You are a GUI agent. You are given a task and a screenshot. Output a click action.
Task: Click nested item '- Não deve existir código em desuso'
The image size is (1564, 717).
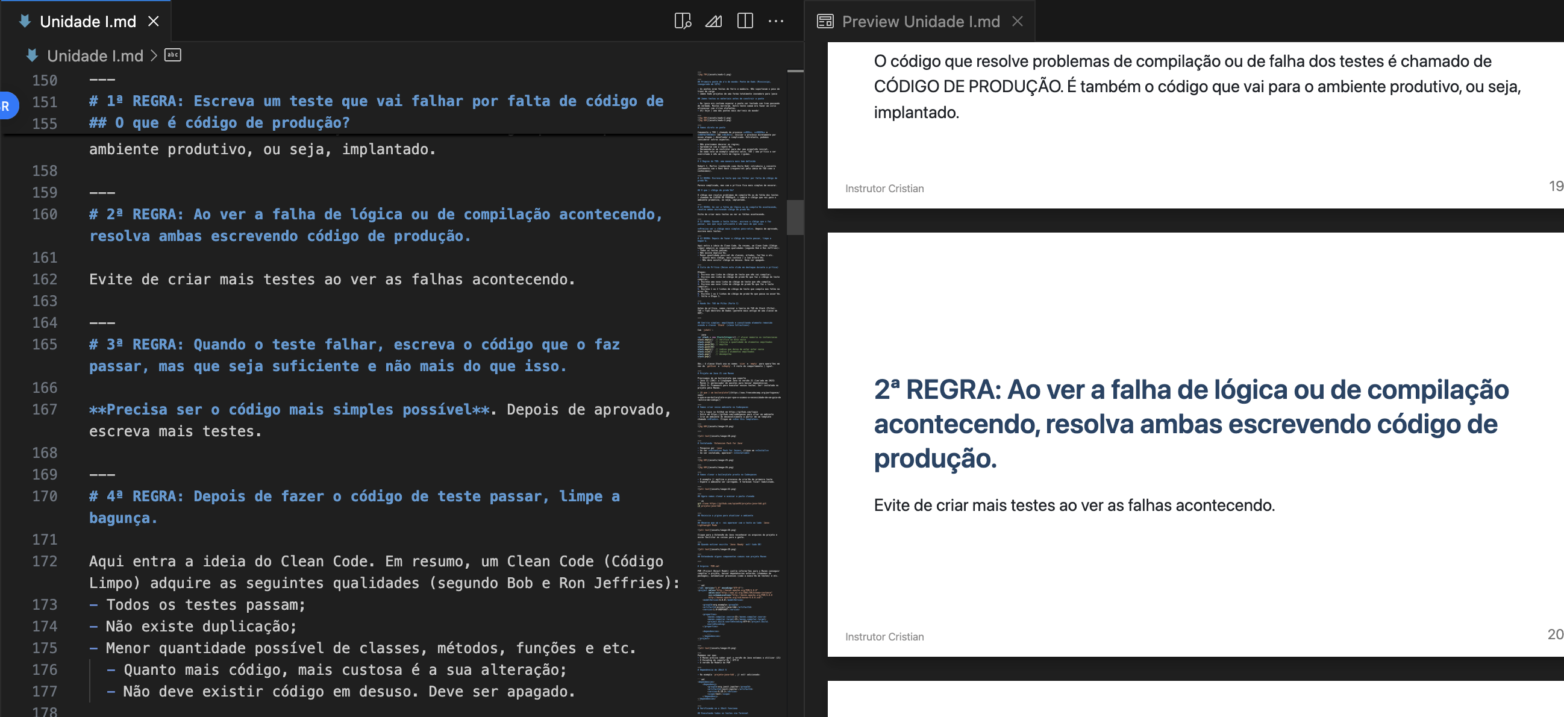click(x=340, y=692)
